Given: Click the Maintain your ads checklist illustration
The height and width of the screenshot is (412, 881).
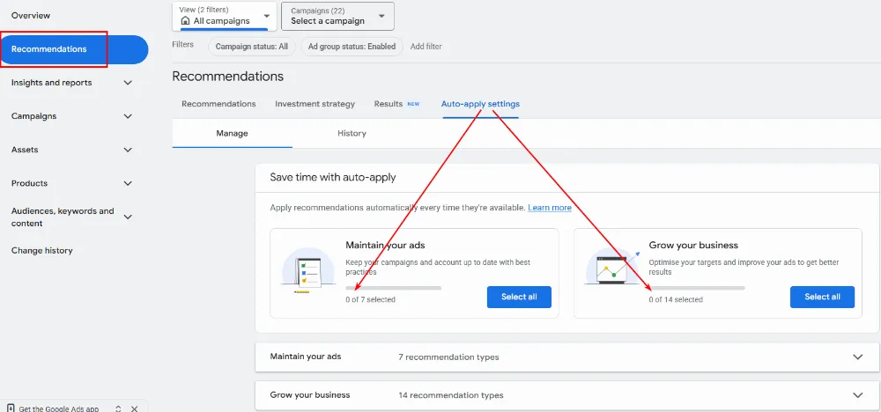Looking at the screenshot, I should tap(307, 272).
